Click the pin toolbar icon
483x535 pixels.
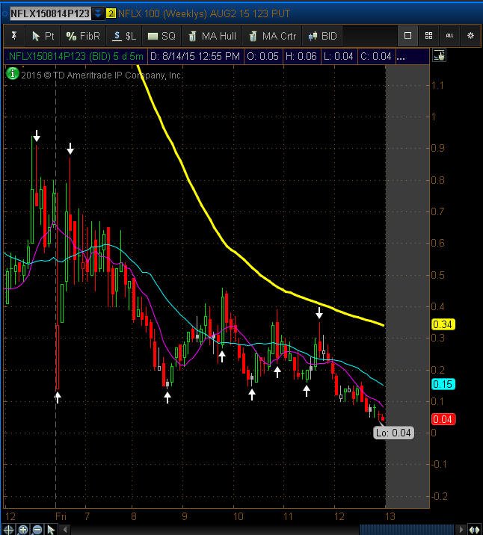coord(14,35)
